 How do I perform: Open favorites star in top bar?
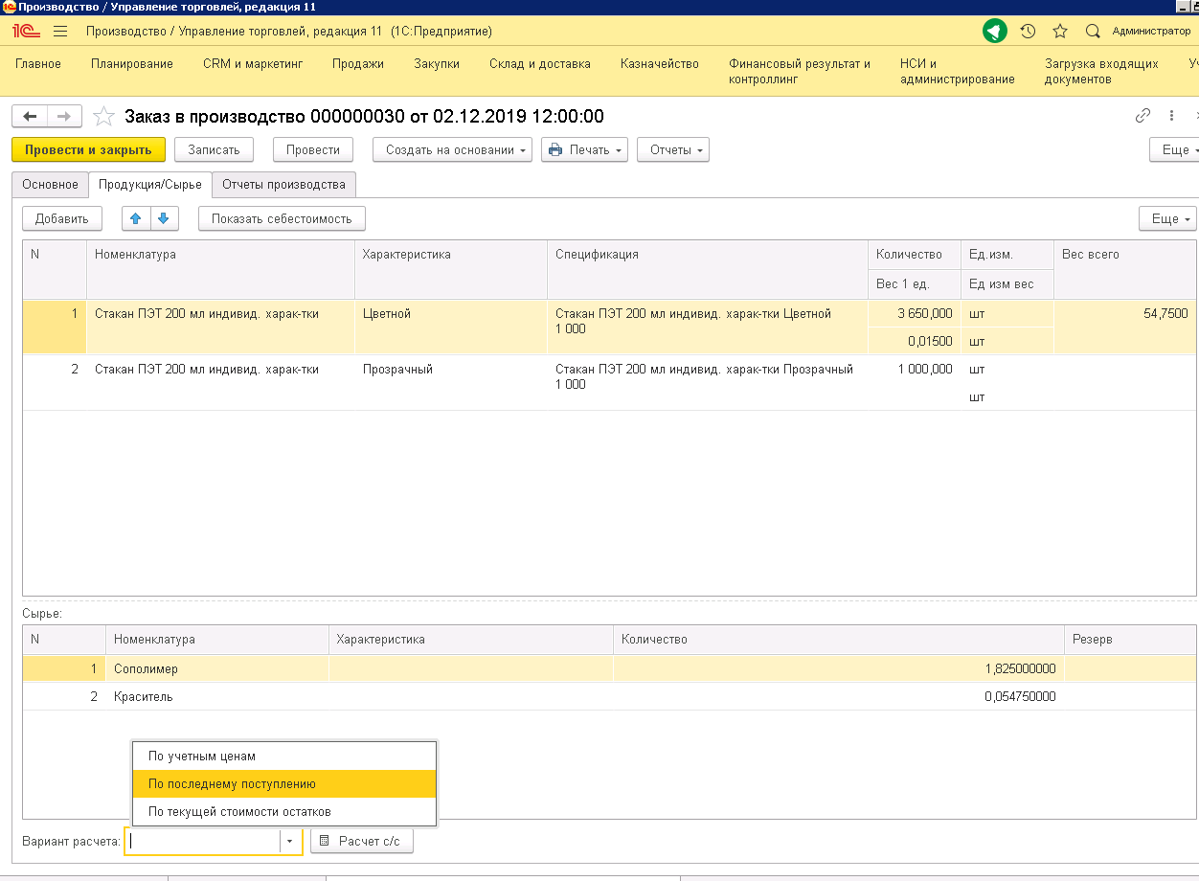pos(1060,32)
